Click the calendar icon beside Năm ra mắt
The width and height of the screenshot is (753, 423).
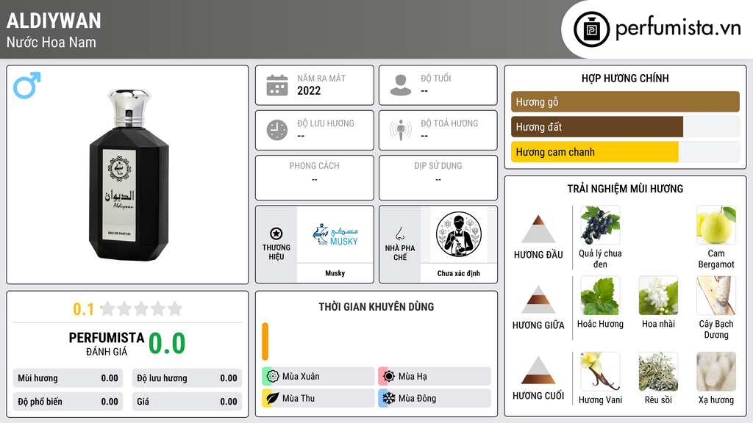277,85
